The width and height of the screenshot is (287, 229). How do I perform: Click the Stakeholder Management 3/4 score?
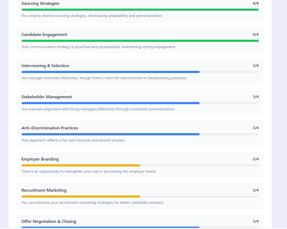click(x=255, y=97)
